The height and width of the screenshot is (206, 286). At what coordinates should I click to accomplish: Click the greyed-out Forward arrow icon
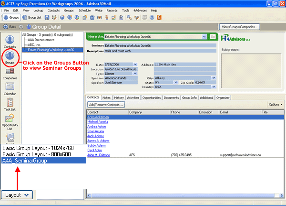21,27
